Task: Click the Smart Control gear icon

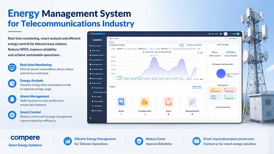Action: click(x=12, y=115)
